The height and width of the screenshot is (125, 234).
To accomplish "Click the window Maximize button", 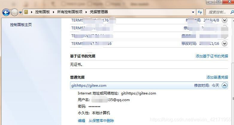I will [x=218, y=2].
